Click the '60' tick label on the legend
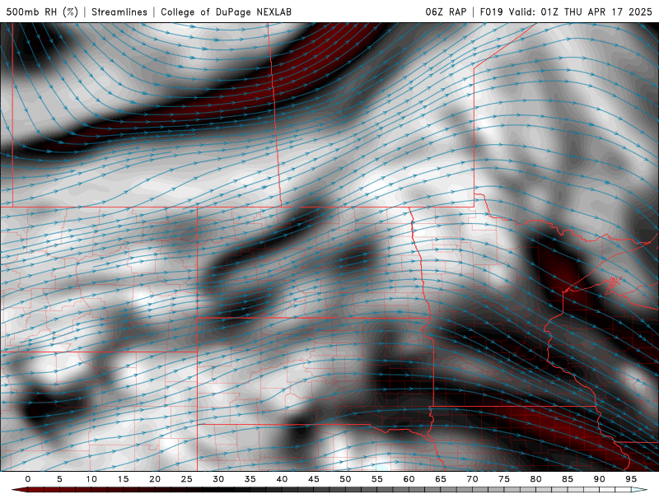Screen dimensions: 659x494 click(x=409, y=479)
